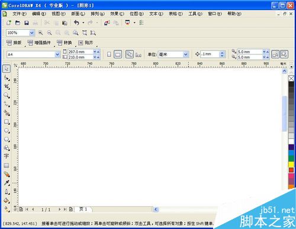Select the Polygon tool
The width and height of the screenshot is (296, 229).
7,139
